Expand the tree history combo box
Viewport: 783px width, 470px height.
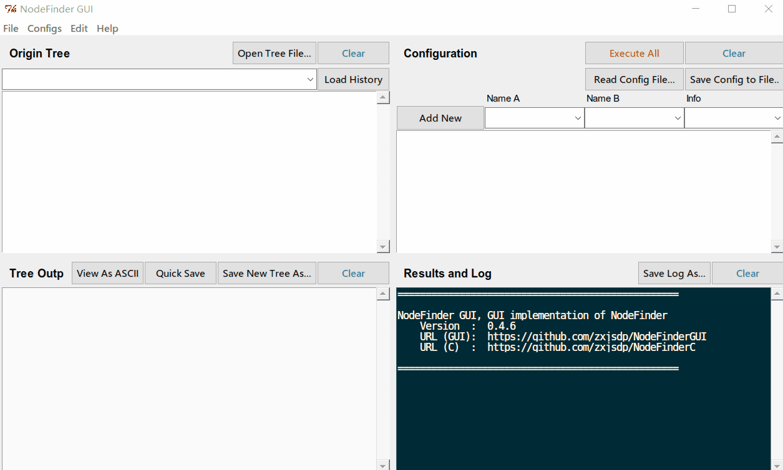click(x=310, y=80)
